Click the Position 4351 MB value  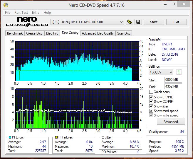178,146
